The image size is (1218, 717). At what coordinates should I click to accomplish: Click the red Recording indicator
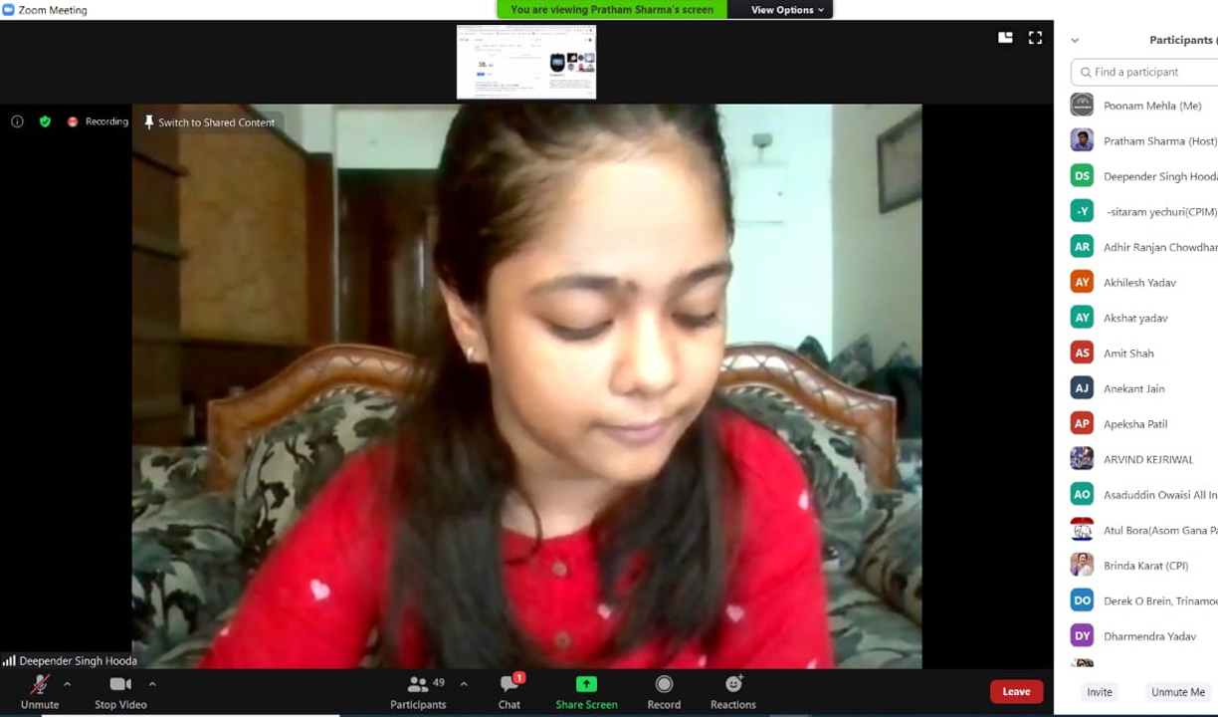98,121
